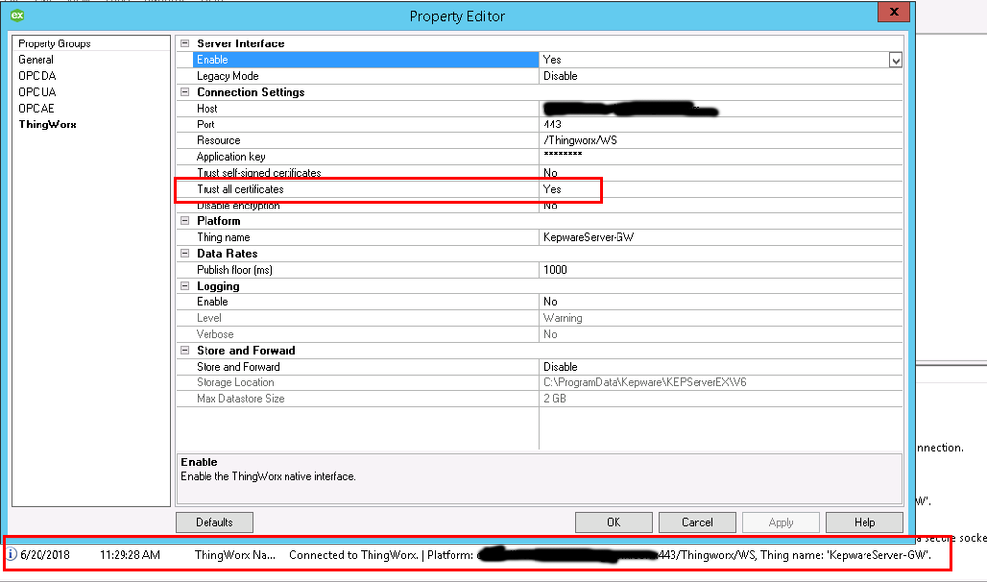Click the OK button
987x586 pixels.
(614, 522)
